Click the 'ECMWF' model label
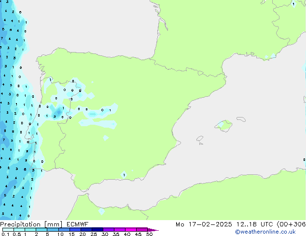Screen dimensions: 306x236 click(78, 224)
